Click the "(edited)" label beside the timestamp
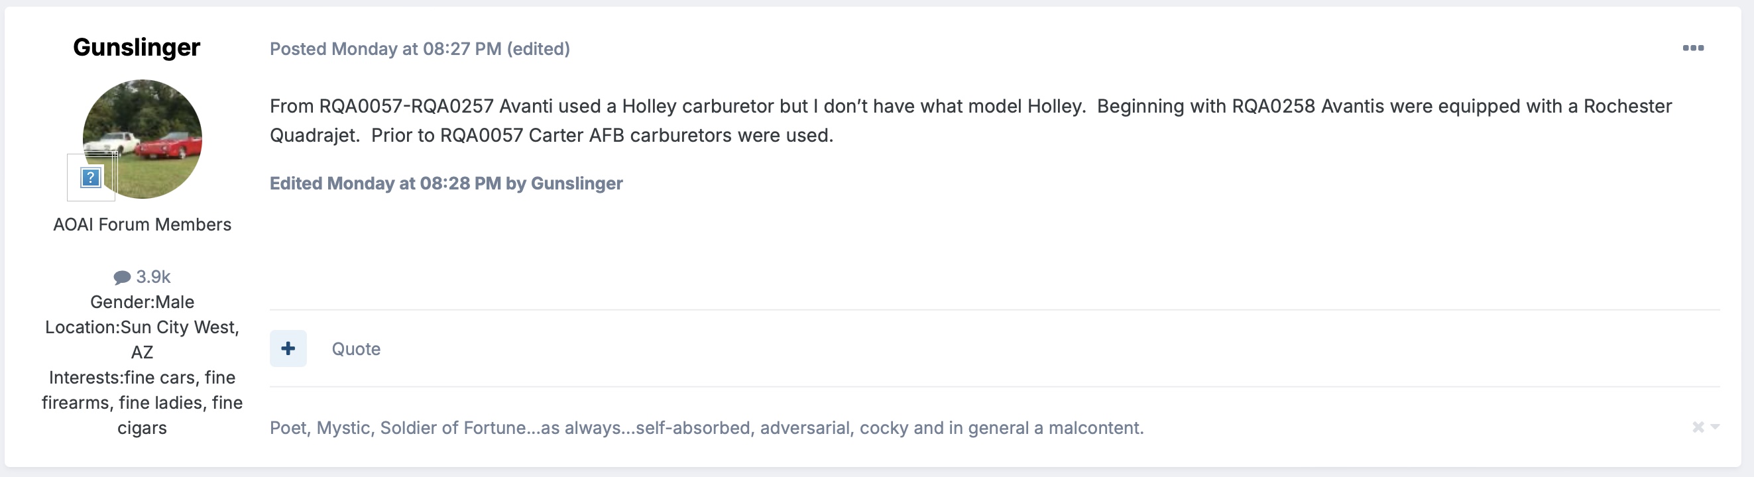The image size is (1754, 477). [538, 49]
